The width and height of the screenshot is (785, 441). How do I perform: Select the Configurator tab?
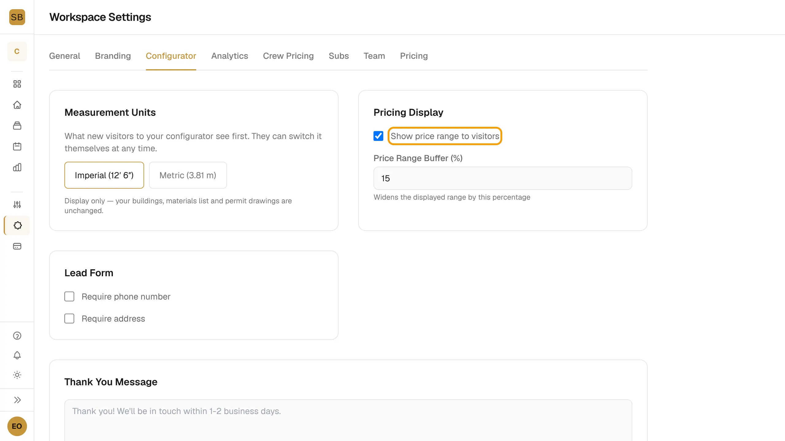171,56
